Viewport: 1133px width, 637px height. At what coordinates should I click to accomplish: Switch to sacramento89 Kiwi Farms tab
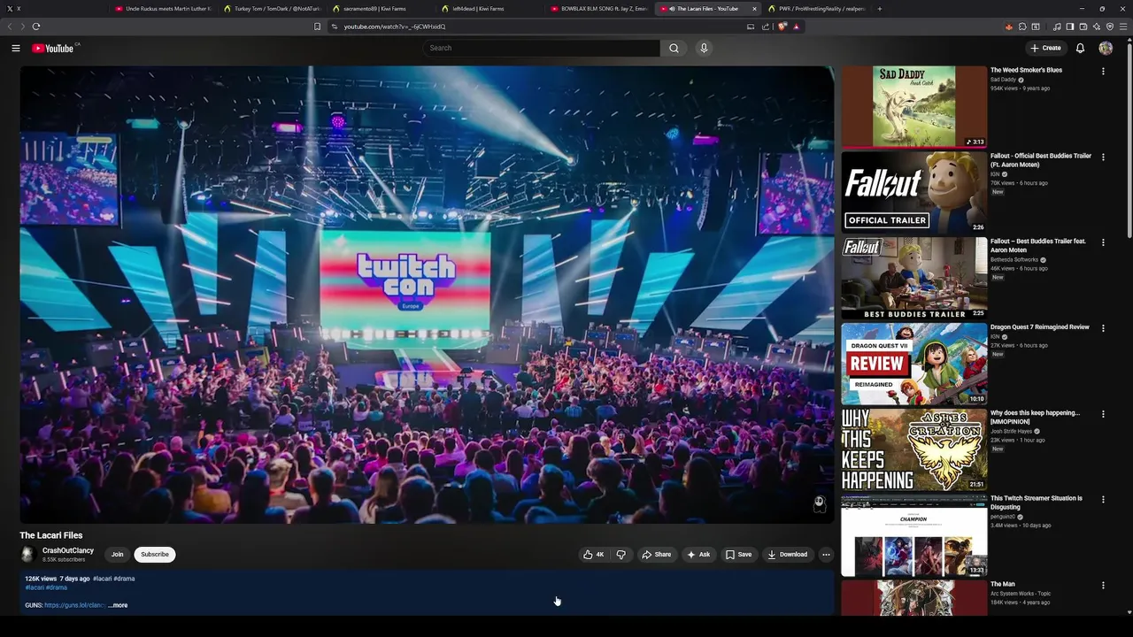tap(381, 9)
